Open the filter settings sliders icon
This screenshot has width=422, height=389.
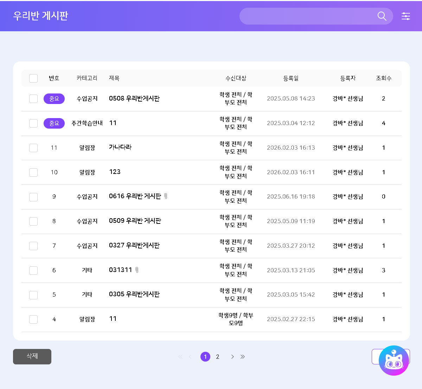pos(406,16)
